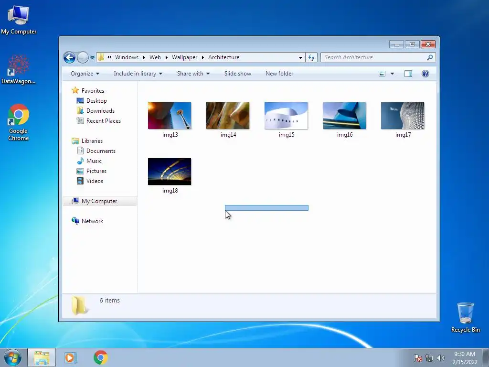Screen dimensions: 489x367
Task: Minimize the Explorer window
Action: 397,44
